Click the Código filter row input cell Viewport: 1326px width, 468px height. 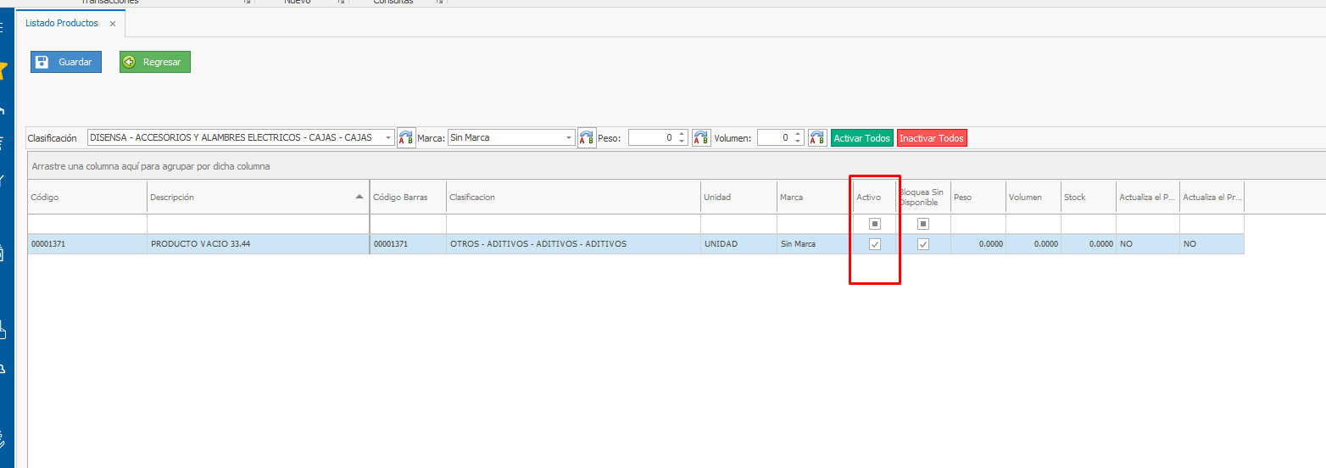(86, 224)
